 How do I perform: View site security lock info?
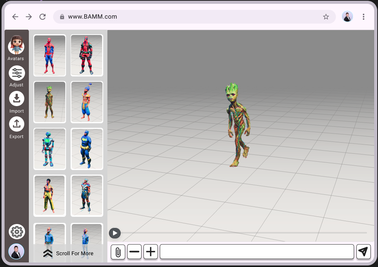(62, 17)
